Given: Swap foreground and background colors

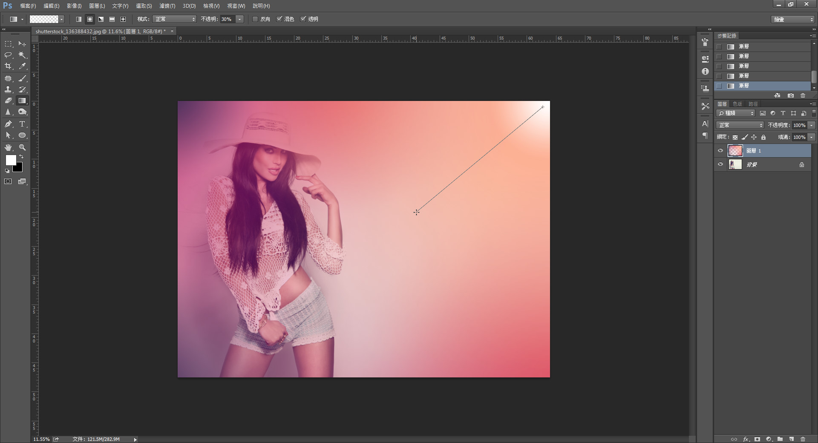Looking at the screenshot, I should [21, 157].
